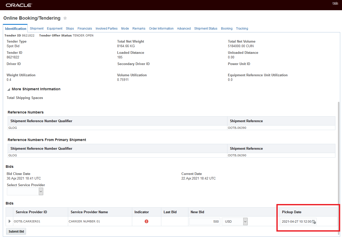
Task: Click the Loaded Distance value 185
Action: 120,57
